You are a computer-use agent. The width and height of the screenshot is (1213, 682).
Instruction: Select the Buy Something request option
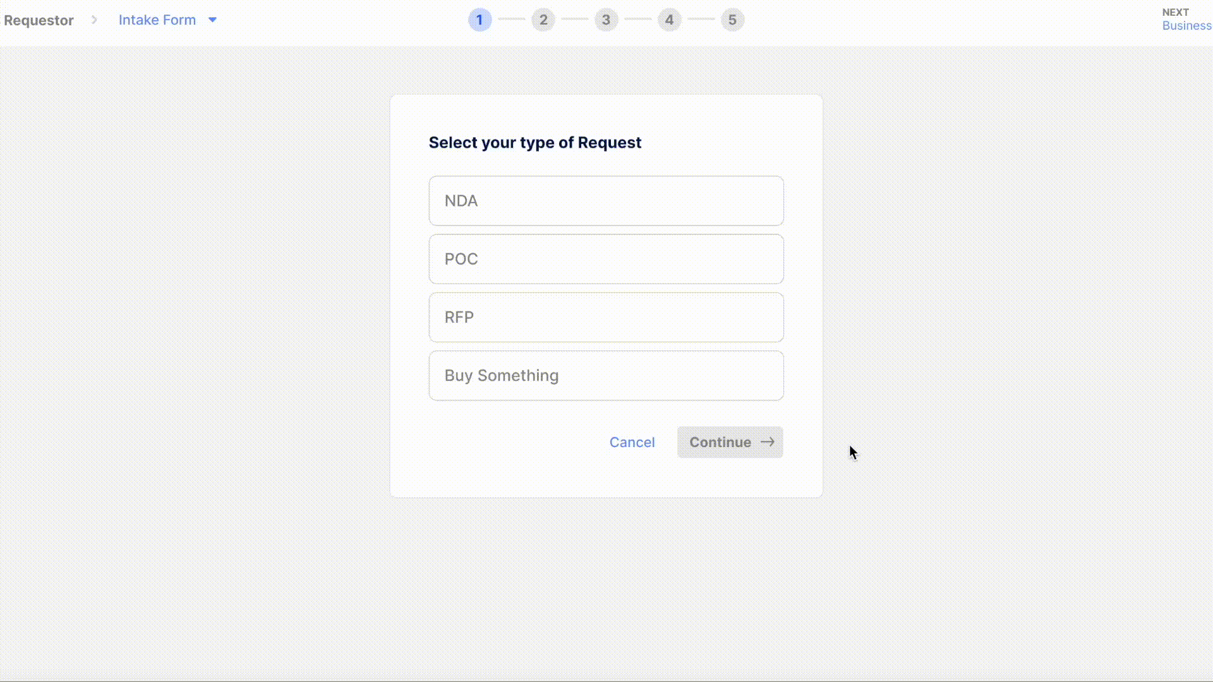(x=606, y=375)
